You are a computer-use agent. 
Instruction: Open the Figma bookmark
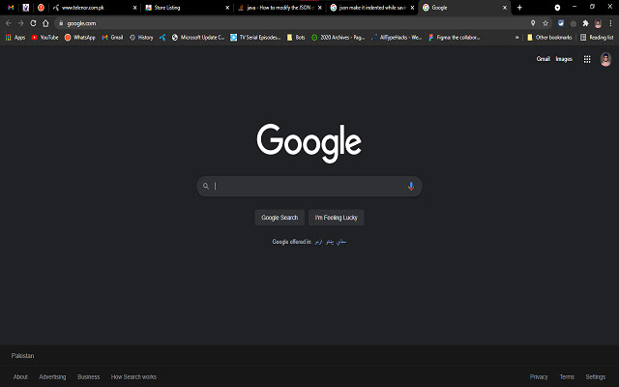pyautogui.click(x=454, y=38)
